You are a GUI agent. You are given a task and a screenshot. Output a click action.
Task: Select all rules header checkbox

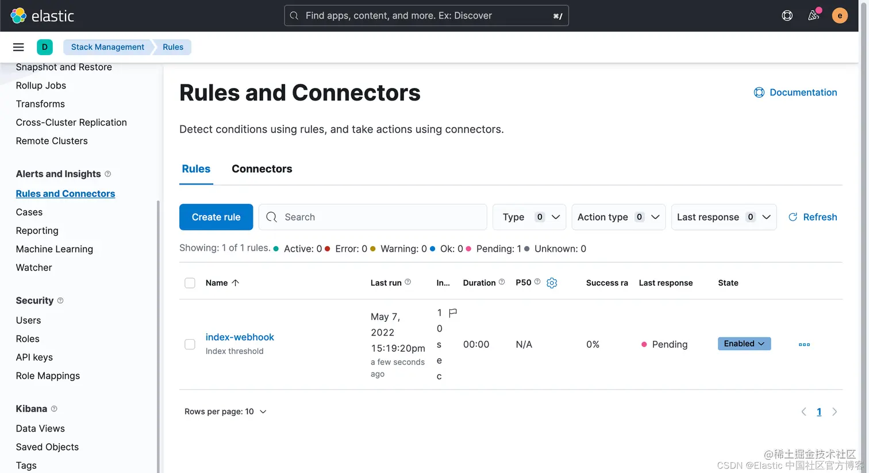190,283
